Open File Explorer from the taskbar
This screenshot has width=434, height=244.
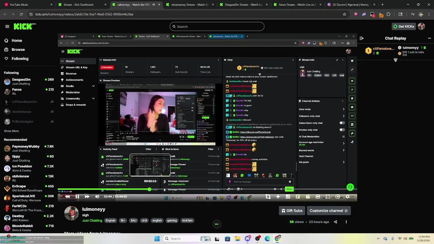[237, 239]
